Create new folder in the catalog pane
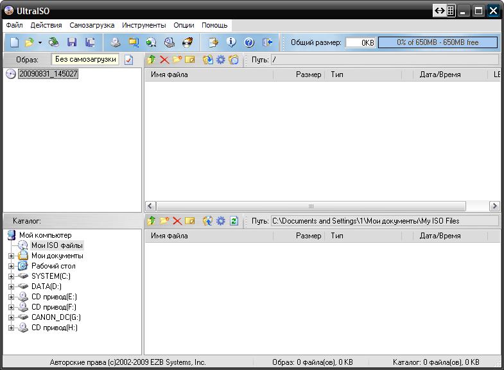This screenshot has height=370, width=504. coord(164,221)
